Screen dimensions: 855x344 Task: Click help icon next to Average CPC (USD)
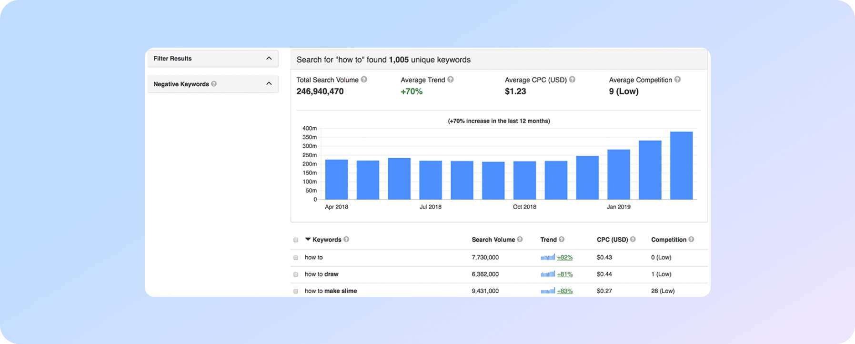point(572,80)
